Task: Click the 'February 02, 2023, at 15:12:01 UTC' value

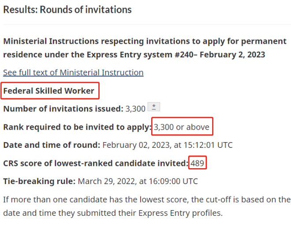Action: tap(168, 145)
